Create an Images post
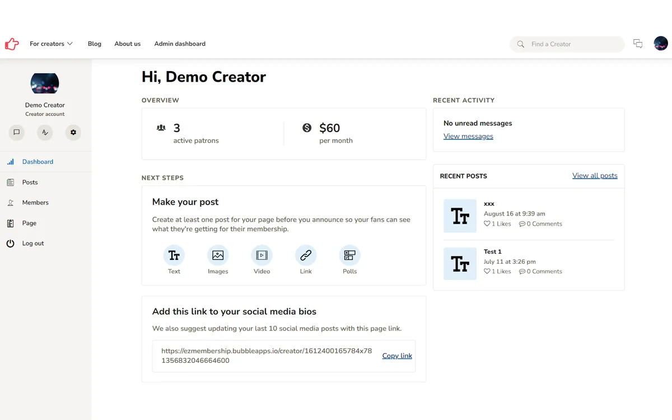 (218, 255)
